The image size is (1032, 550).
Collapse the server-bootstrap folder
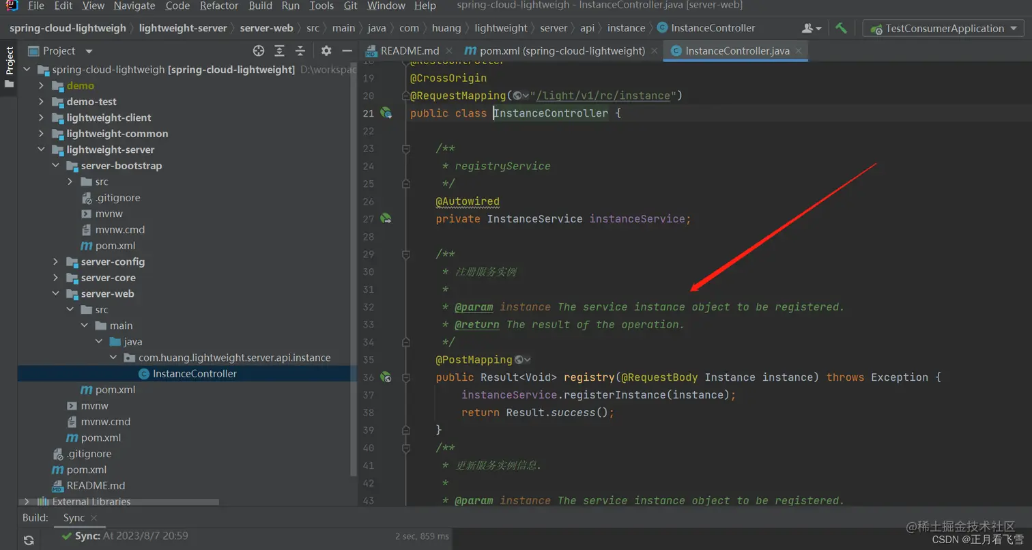coord(55,166)
